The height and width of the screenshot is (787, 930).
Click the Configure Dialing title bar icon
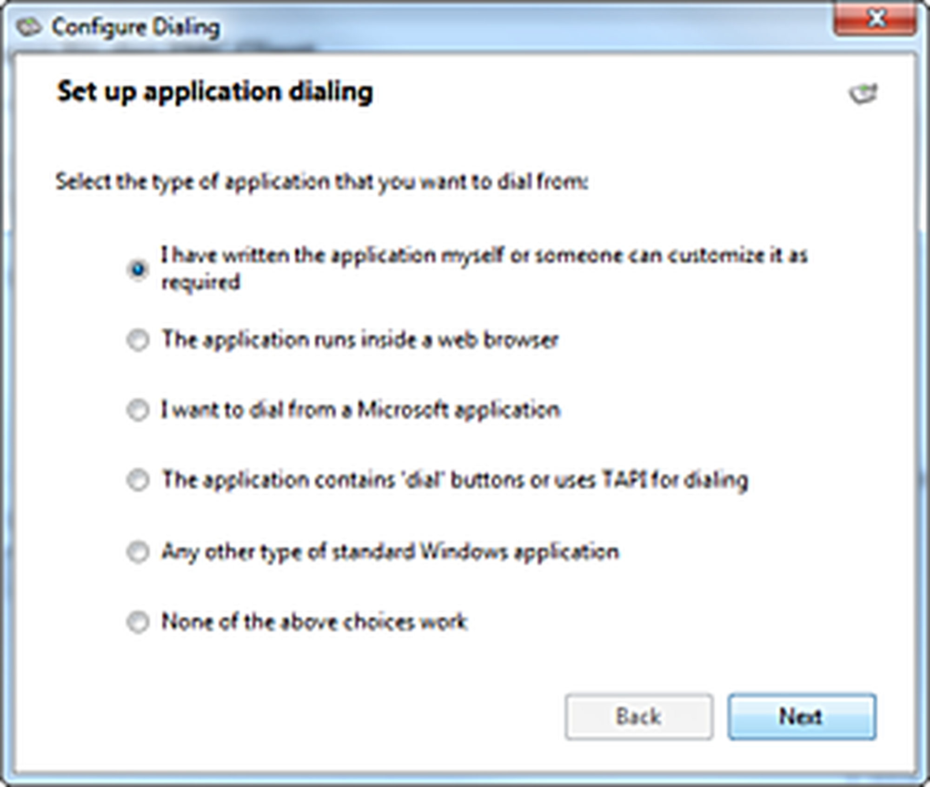[x=28, y=27]
